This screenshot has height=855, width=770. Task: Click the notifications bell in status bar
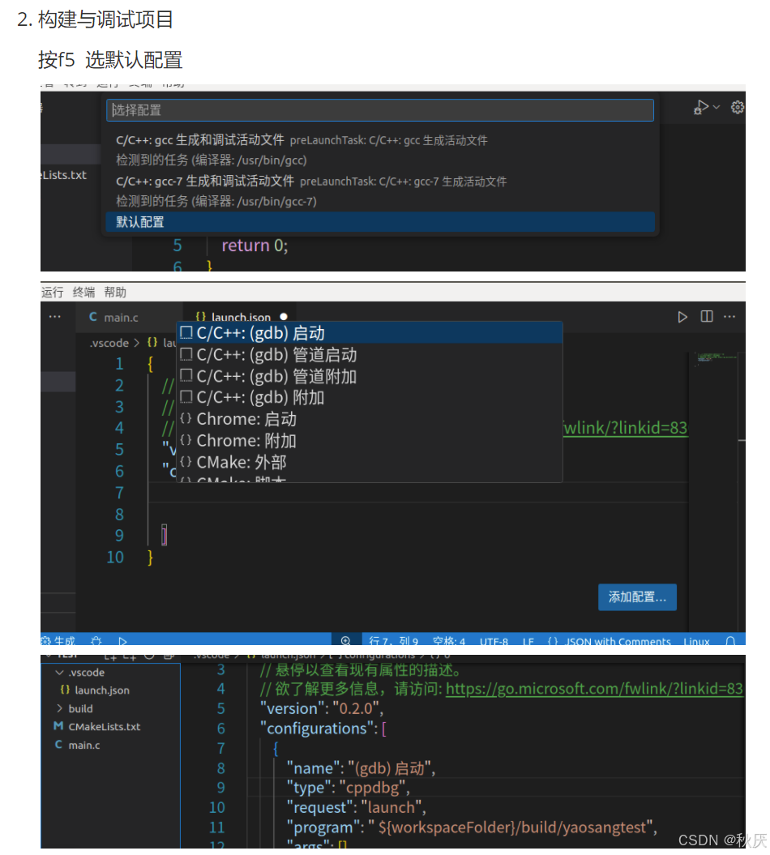pos(730,640)
